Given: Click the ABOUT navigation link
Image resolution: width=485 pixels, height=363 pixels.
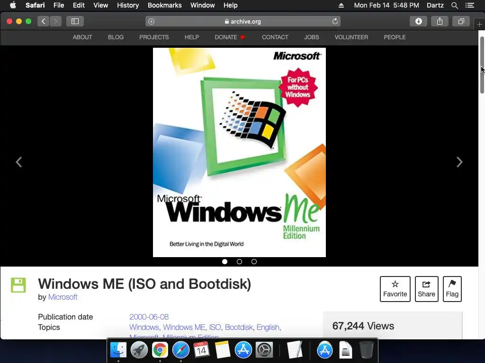Looking at the screenshot, I should (x=82, y=37).
